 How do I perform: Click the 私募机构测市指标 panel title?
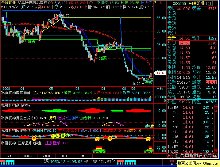[16, 105]
